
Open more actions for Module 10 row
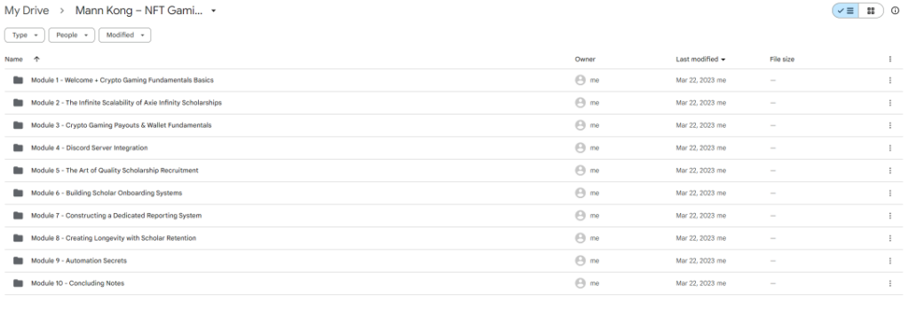tap(889, 283)
